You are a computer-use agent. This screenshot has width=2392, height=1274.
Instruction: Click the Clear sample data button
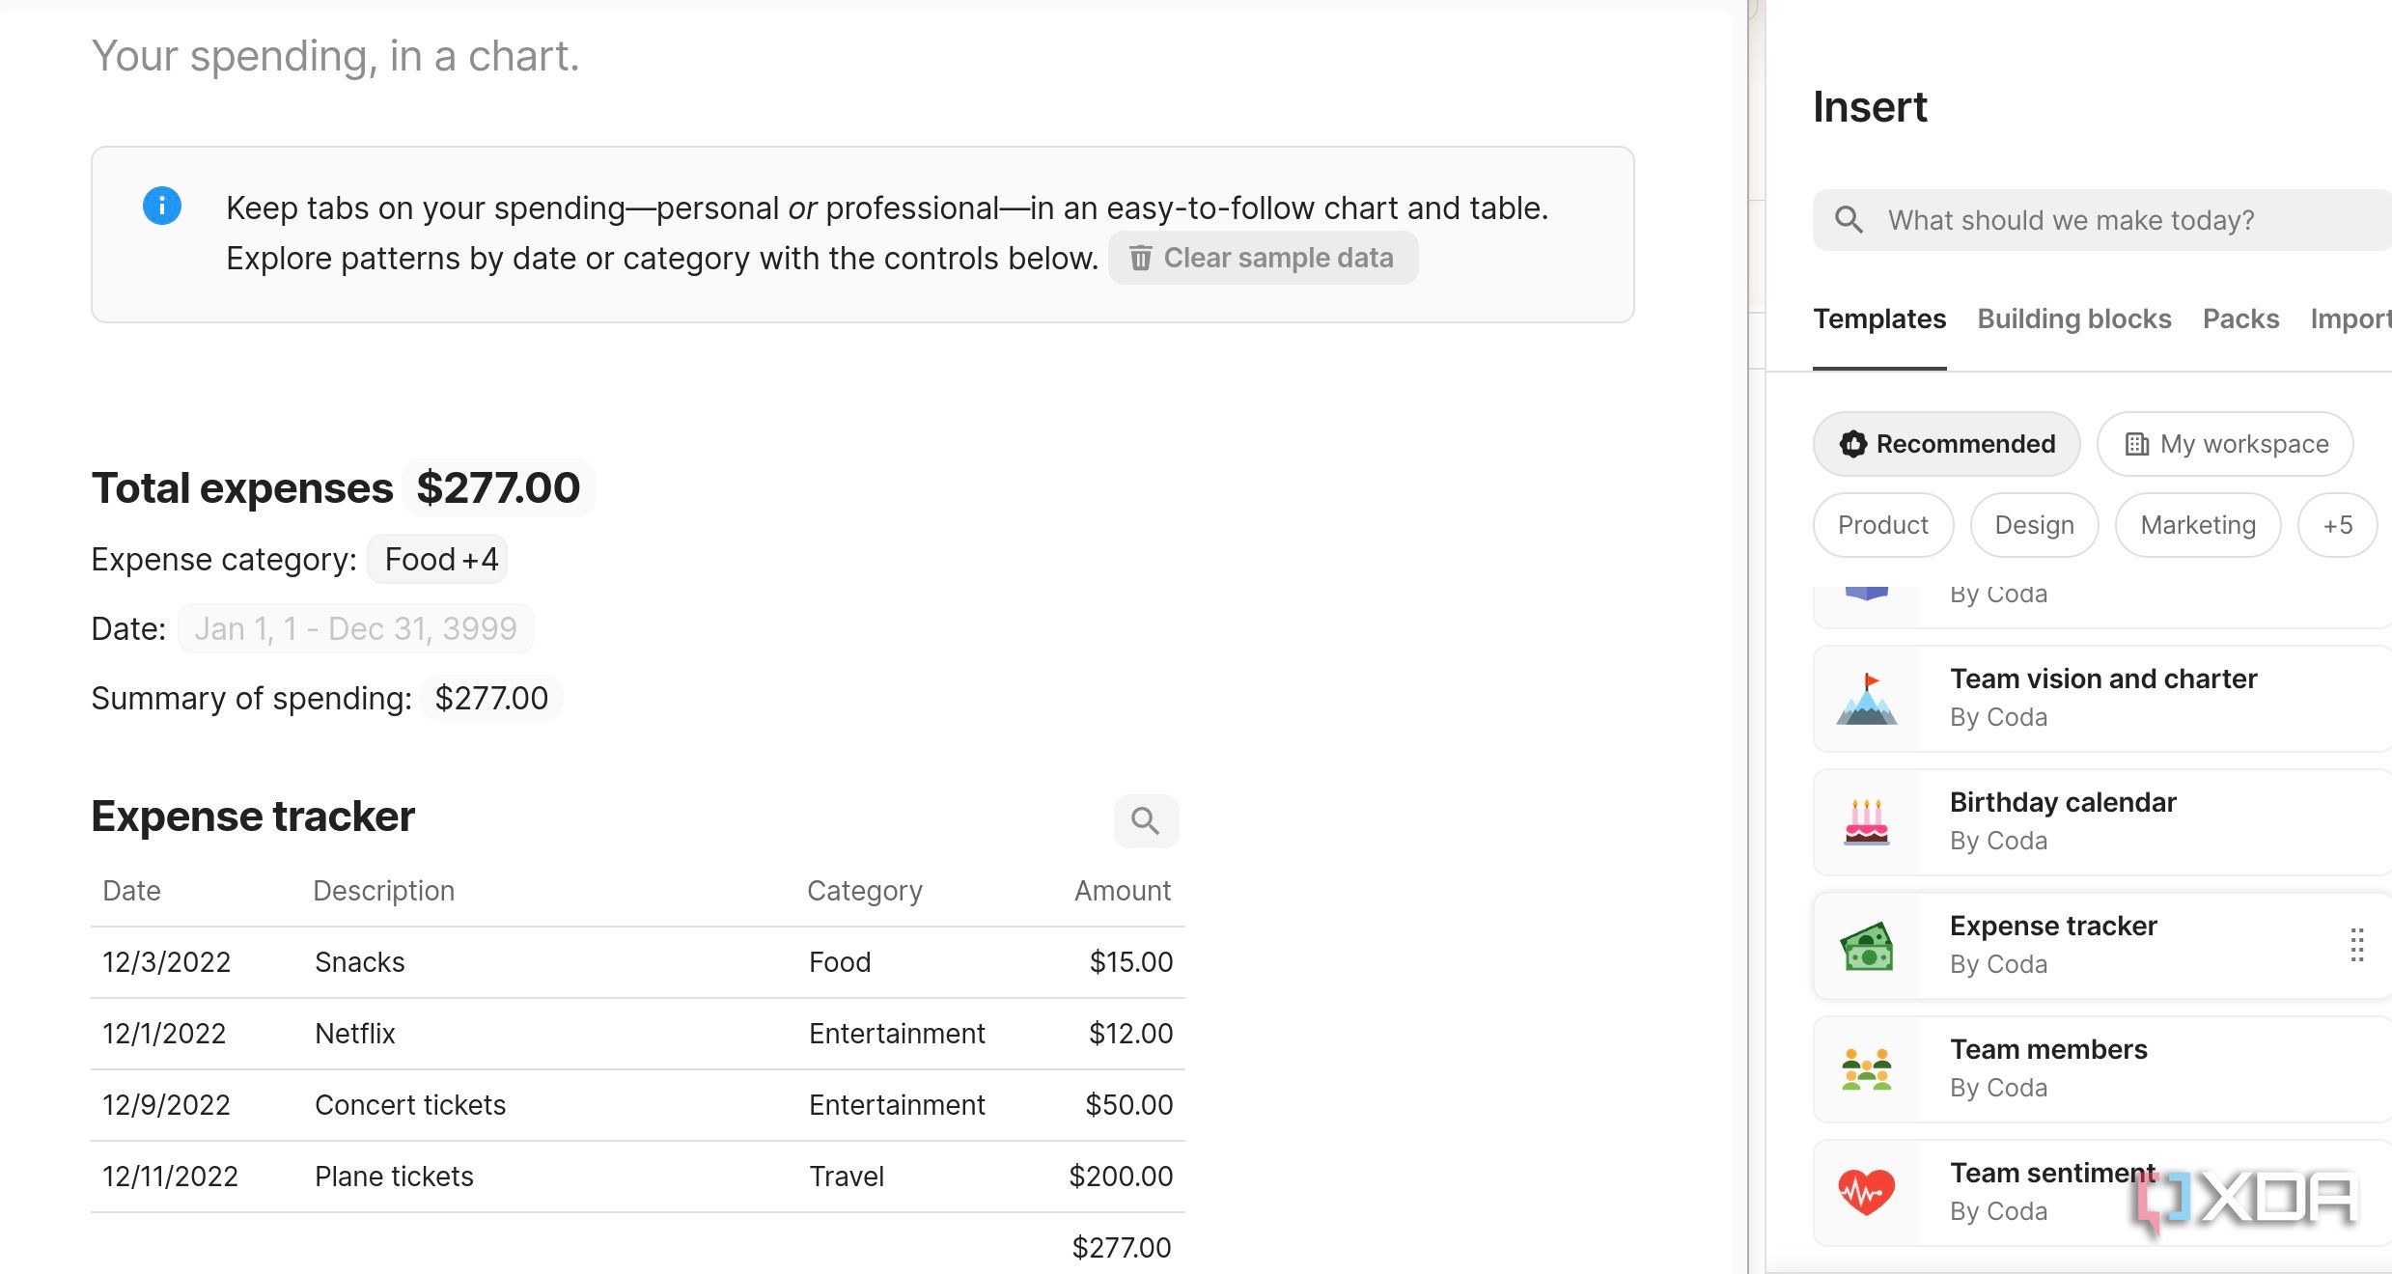click(1263, 258)
